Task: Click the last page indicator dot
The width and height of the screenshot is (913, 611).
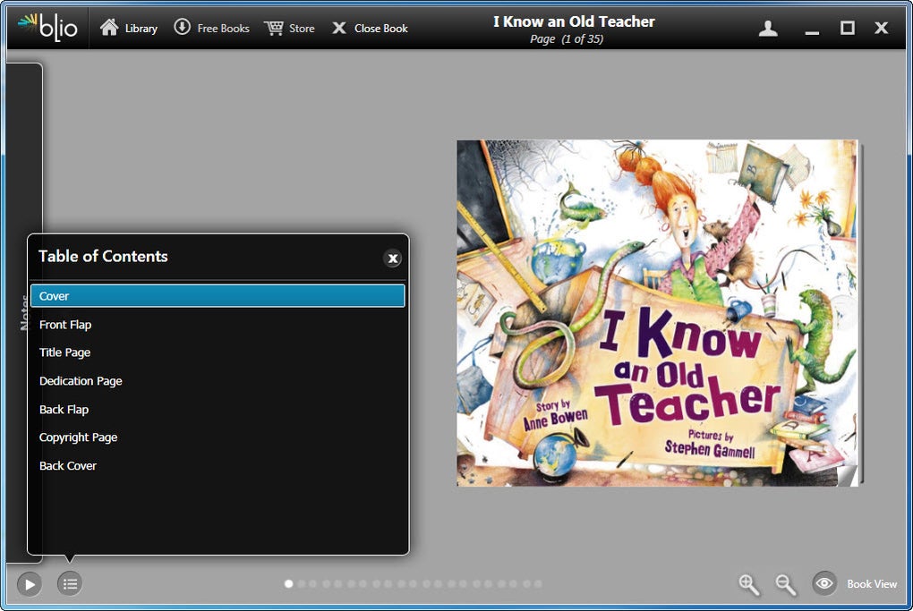Action: (537, 583)
